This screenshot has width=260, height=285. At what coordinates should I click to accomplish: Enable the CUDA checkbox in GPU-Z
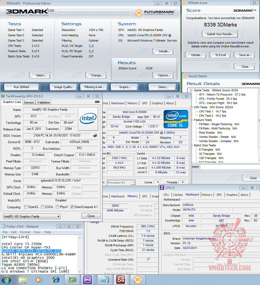[43, 207]
